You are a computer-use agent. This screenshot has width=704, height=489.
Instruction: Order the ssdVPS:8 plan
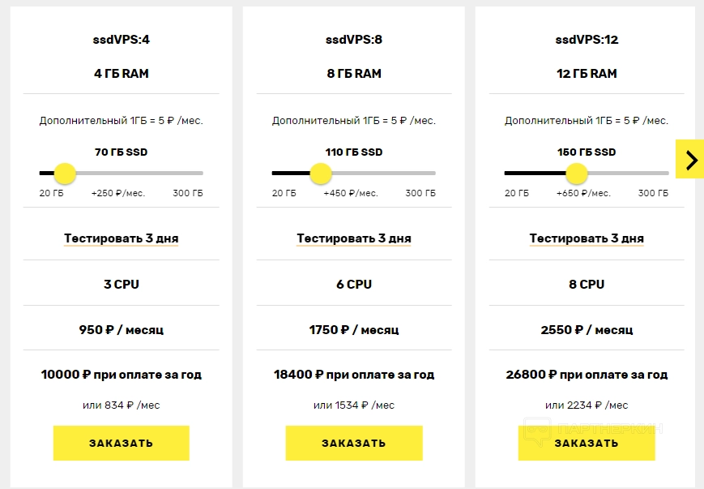pos(353,443)
